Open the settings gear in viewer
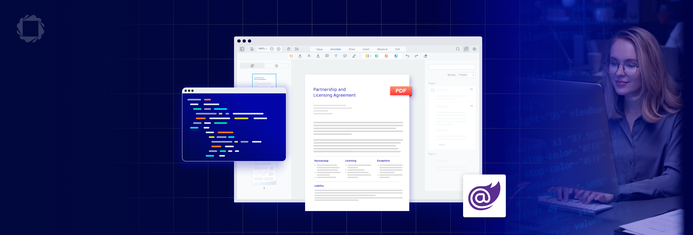Viewport: 693px width, 235px height. (475, 49)
